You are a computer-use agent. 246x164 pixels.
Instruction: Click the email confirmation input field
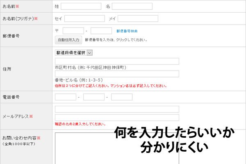[x=117, y=117]
